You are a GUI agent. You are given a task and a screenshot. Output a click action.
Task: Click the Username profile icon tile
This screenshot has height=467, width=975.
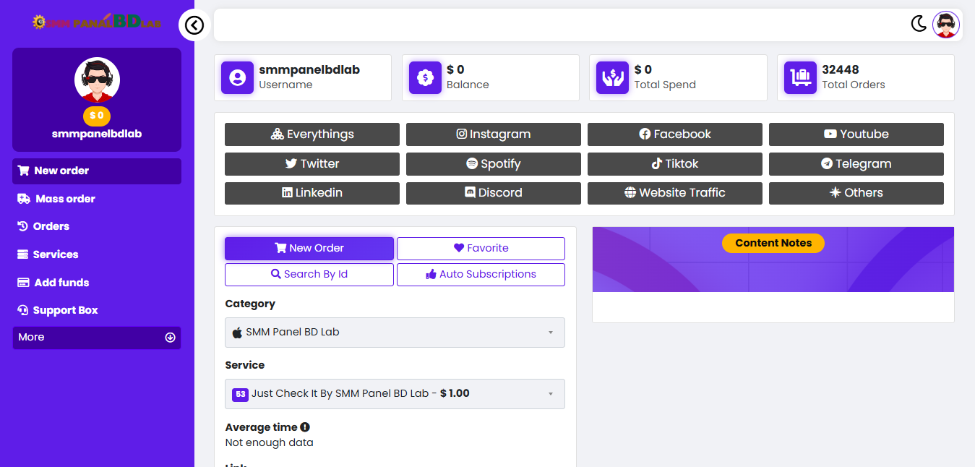(237, 77)
